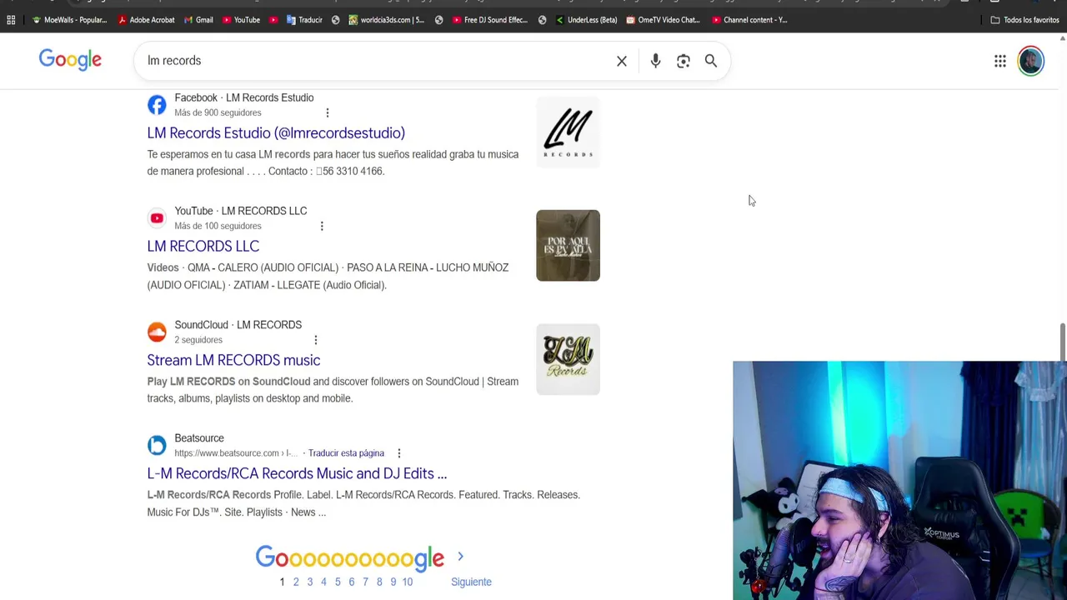Go to results page 8
Viewport: 1067px width, 600px height.
[x=379, y=582]
